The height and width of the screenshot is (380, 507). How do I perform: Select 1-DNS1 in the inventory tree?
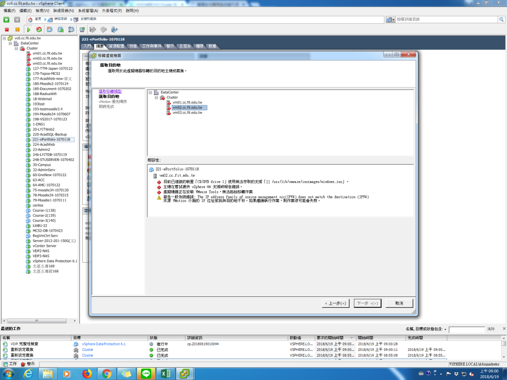pyautogui.click(x=39, y=124)
